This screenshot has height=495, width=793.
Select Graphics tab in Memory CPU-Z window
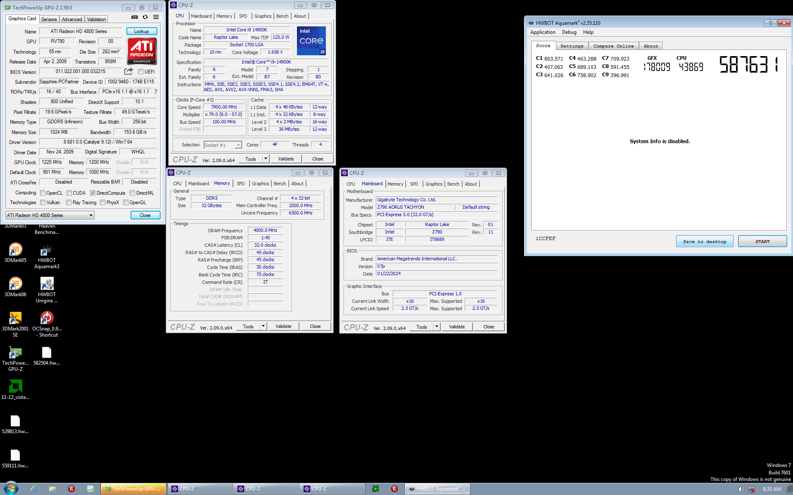(261, 184)
